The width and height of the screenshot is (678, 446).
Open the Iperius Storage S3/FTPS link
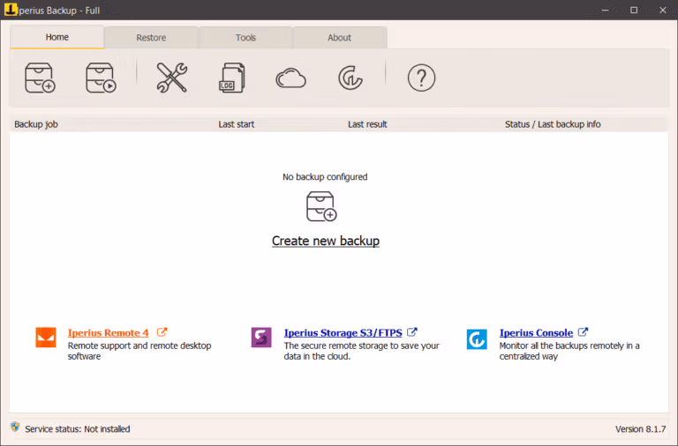(343, 333)
